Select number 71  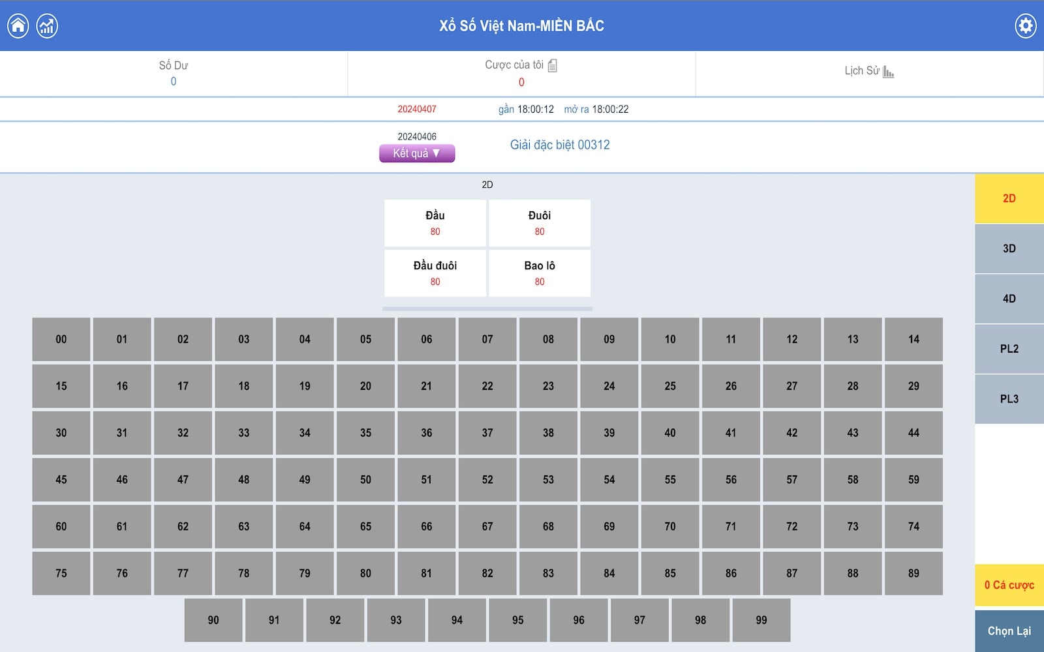(731, 527)
